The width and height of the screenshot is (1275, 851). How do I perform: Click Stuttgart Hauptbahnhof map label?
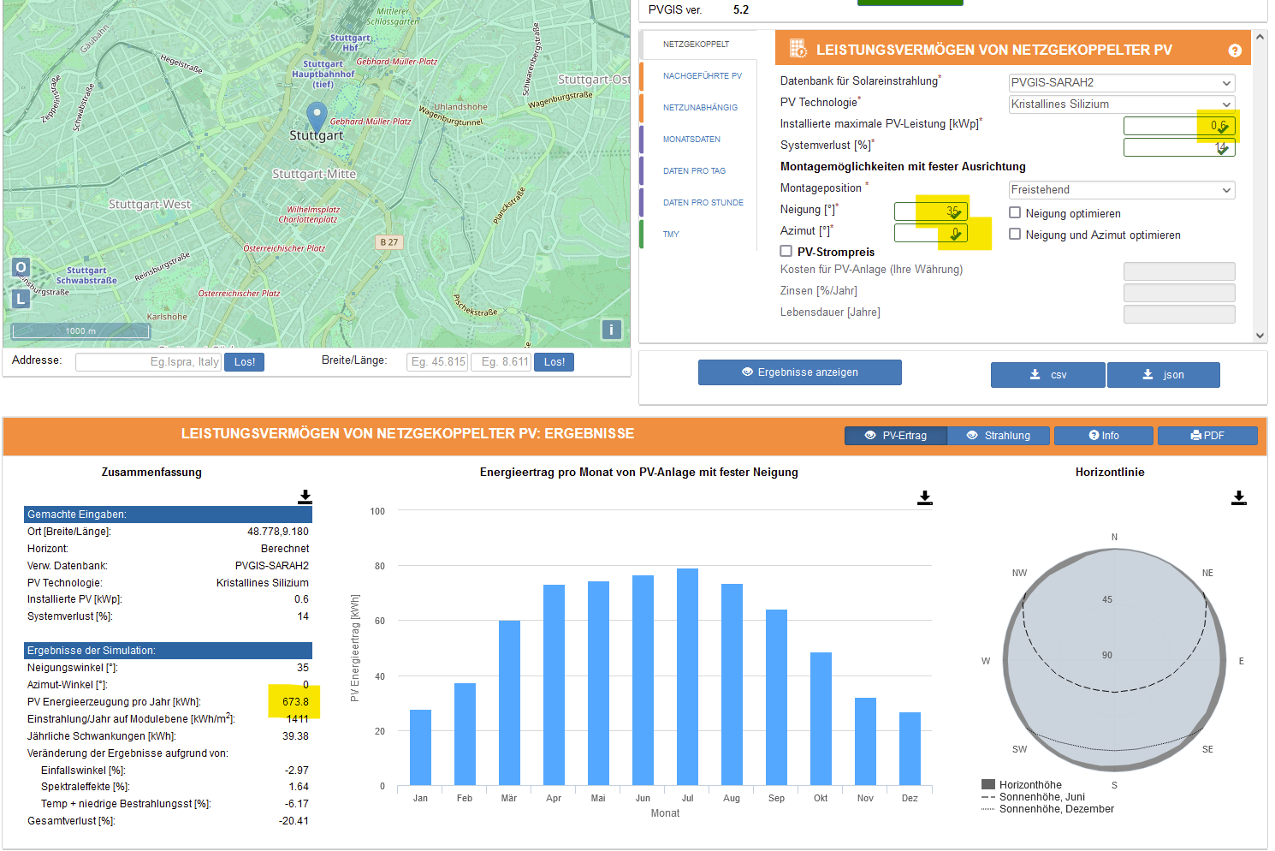click(323, 74)
